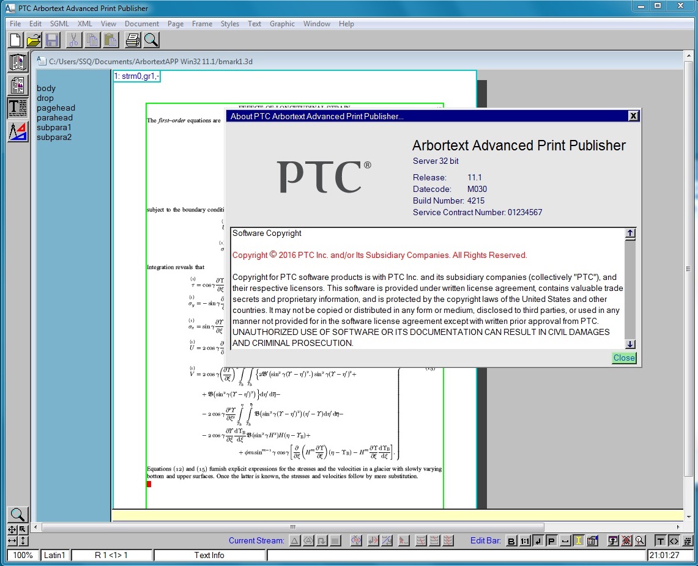The width and height of the screenshot is (698, 566).
Task: Select the graphics drafting-compass sidebar icon
Action: point(18,131)
